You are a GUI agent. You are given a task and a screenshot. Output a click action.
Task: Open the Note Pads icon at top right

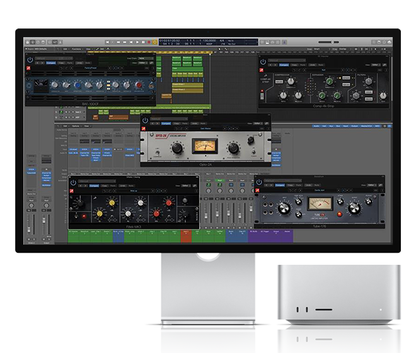[x=379, y=42]
